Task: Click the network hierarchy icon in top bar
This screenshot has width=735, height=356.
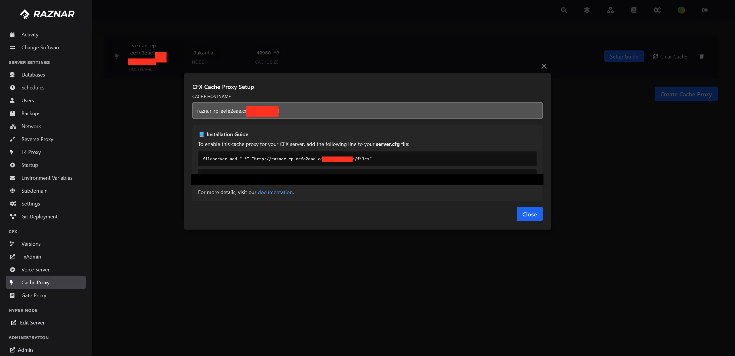Action: pos(610,10)
